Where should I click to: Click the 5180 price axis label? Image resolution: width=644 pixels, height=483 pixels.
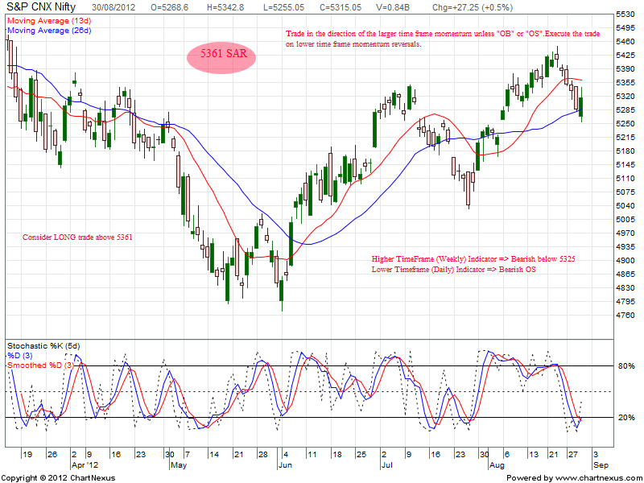click(x=625, y=151)
